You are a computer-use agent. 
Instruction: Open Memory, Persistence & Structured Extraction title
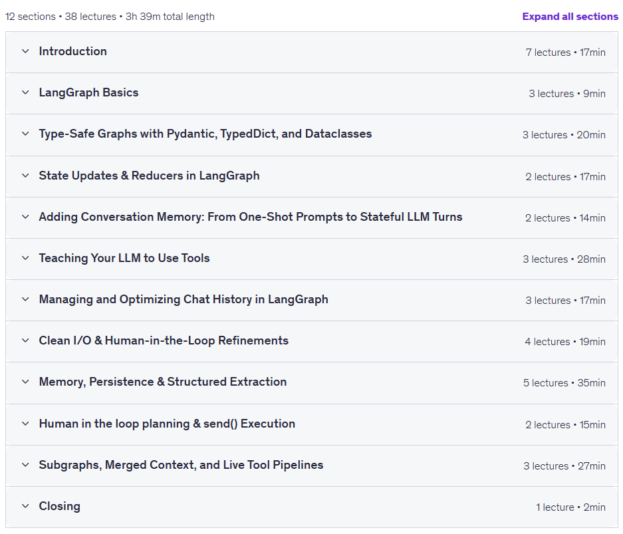(163, 382)
